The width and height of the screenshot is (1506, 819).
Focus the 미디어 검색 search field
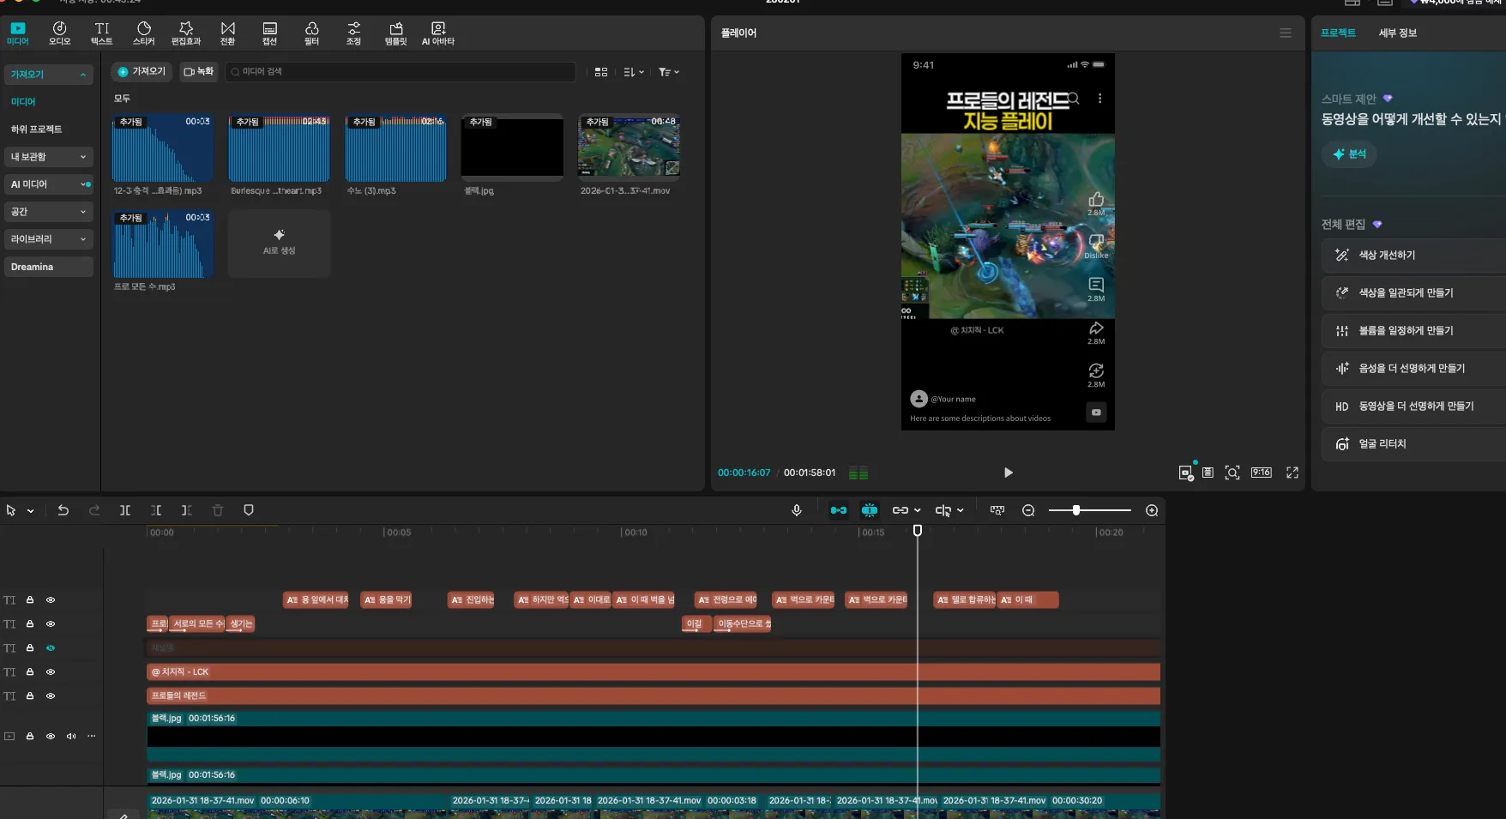pos(400,72)
